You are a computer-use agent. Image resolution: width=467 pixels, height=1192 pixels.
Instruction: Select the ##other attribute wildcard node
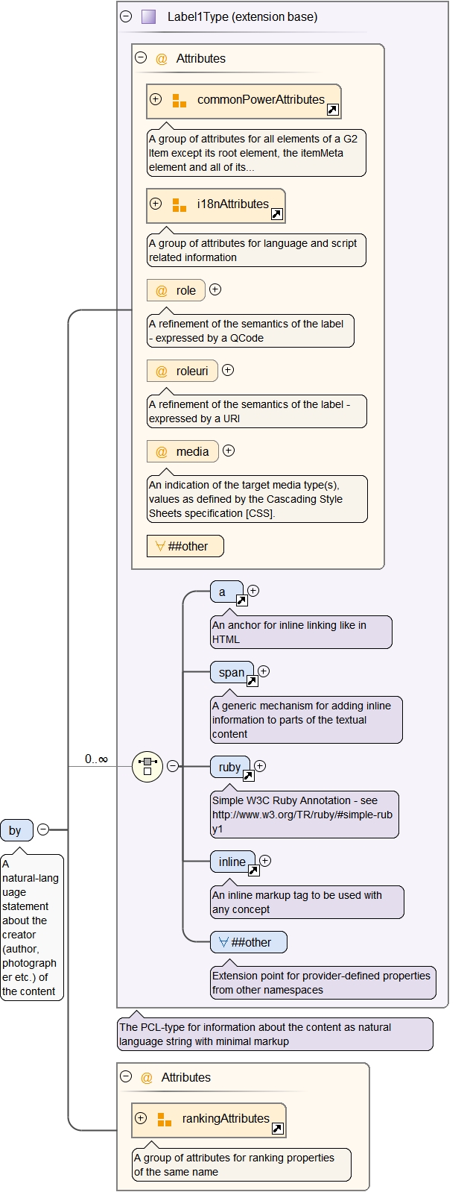pyautogui.click(x=185, y=546)
